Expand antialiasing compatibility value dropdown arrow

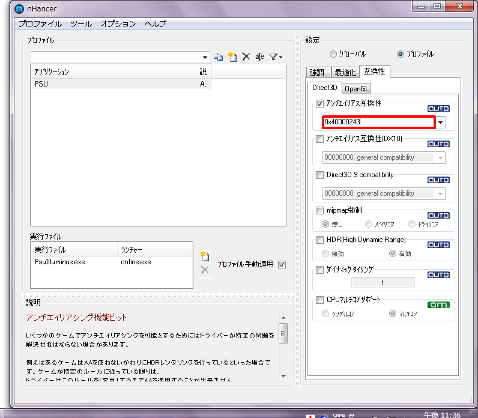click(x=441, y=123)
